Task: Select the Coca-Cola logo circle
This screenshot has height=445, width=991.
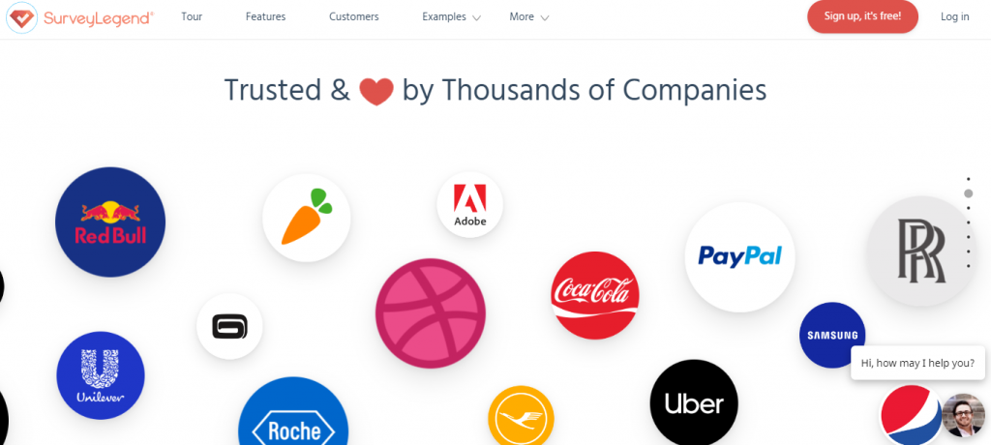Action: pos(595,295)
